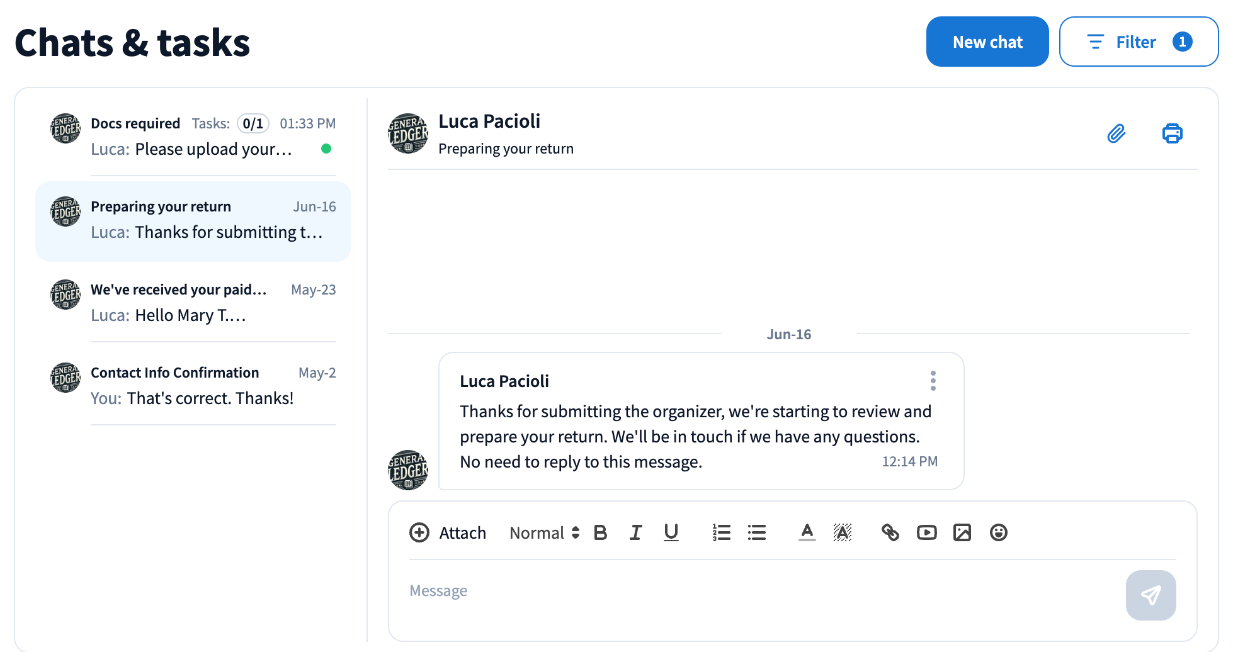This screenshot has width=1233, height=652.
Task: Open the three-dot menu on Luca's message
Action: pos(933,381)
